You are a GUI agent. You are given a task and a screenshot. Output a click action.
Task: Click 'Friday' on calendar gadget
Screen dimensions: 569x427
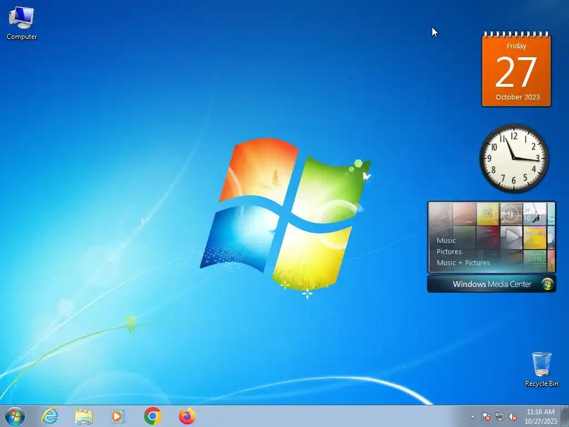coord(516,46)
